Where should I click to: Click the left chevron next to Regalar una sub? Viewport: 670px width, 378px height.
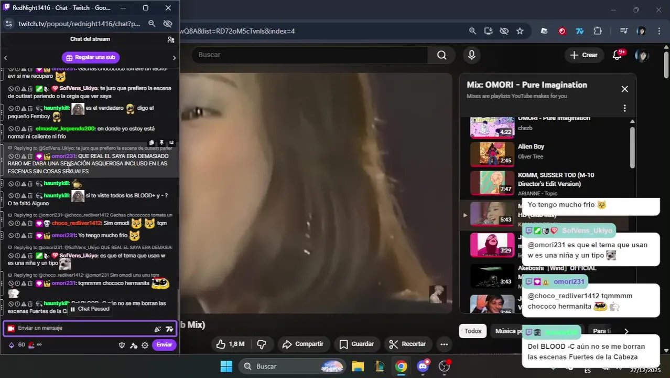click(x=5, y=58)
